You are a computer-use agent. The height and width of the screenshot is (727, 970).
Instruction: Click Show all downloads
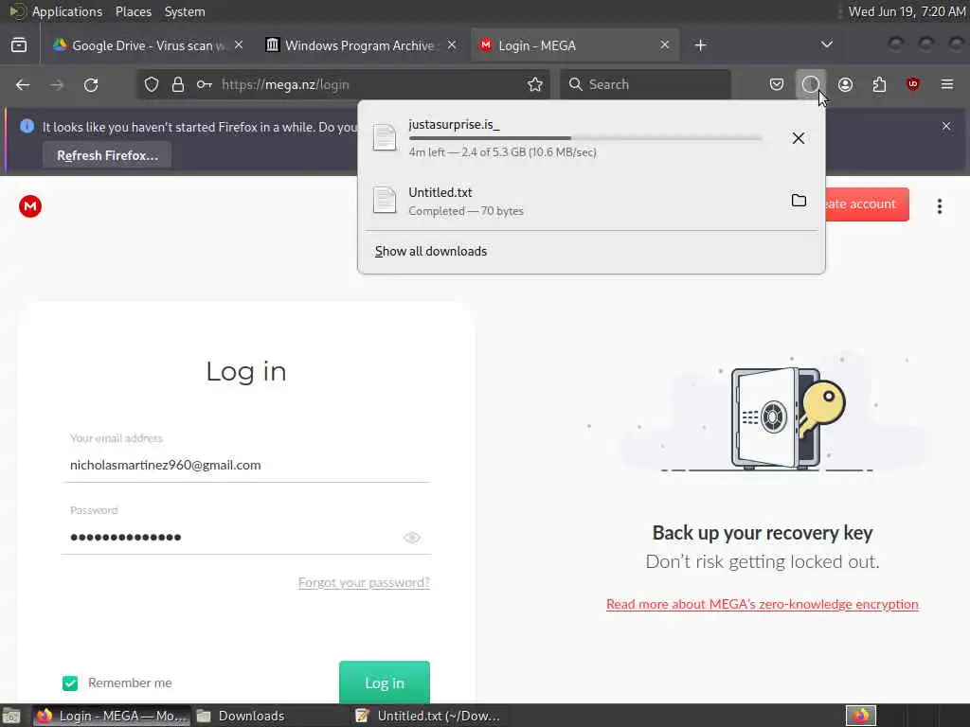point(431,251)
